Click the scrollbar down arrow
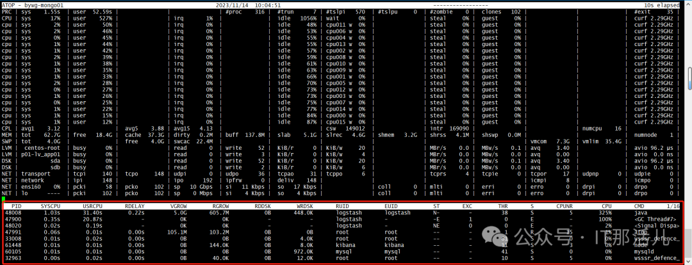Screen dimensions: 692x265 click(689, 262)
